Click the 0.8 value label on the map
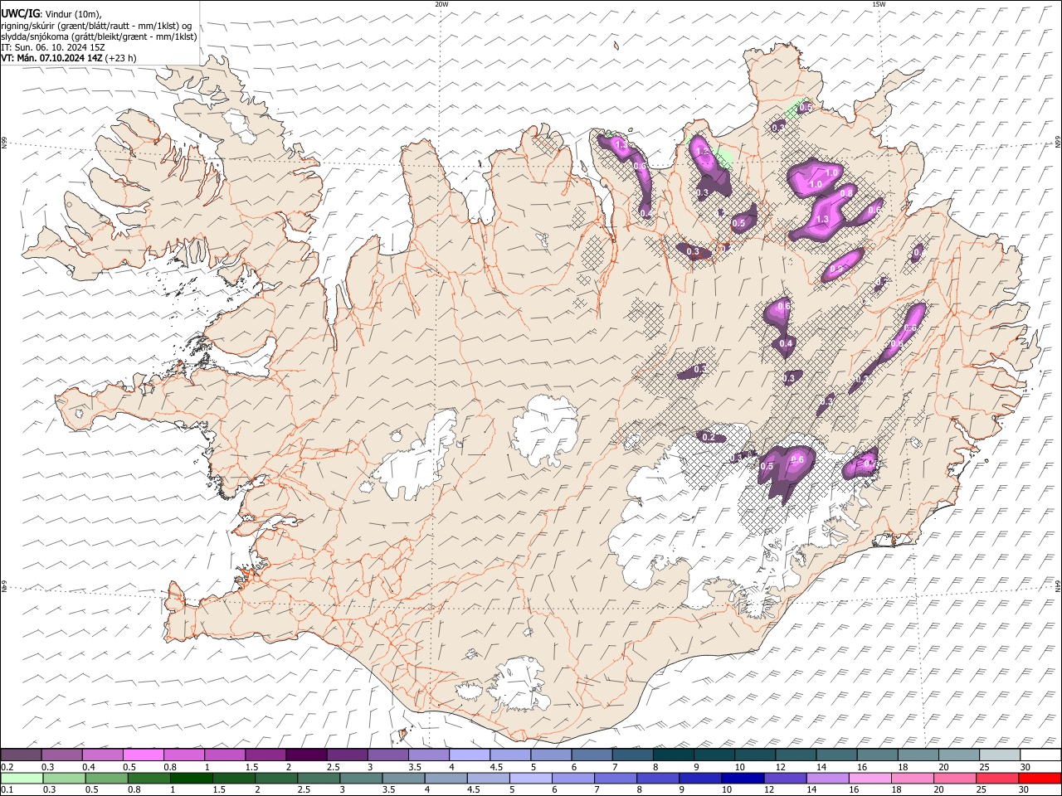 pos(846,193)
